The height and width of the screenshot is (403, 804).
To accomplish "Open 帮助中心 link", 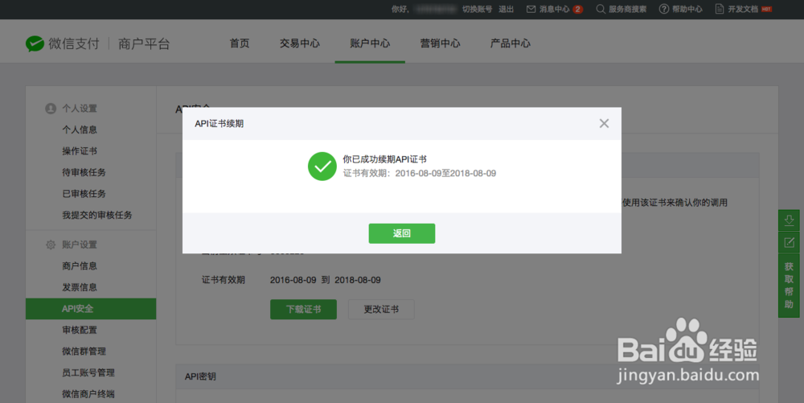I will (687, 9).
